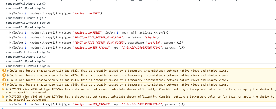Expand the Navigation/RESET action object

pos(60,33)
